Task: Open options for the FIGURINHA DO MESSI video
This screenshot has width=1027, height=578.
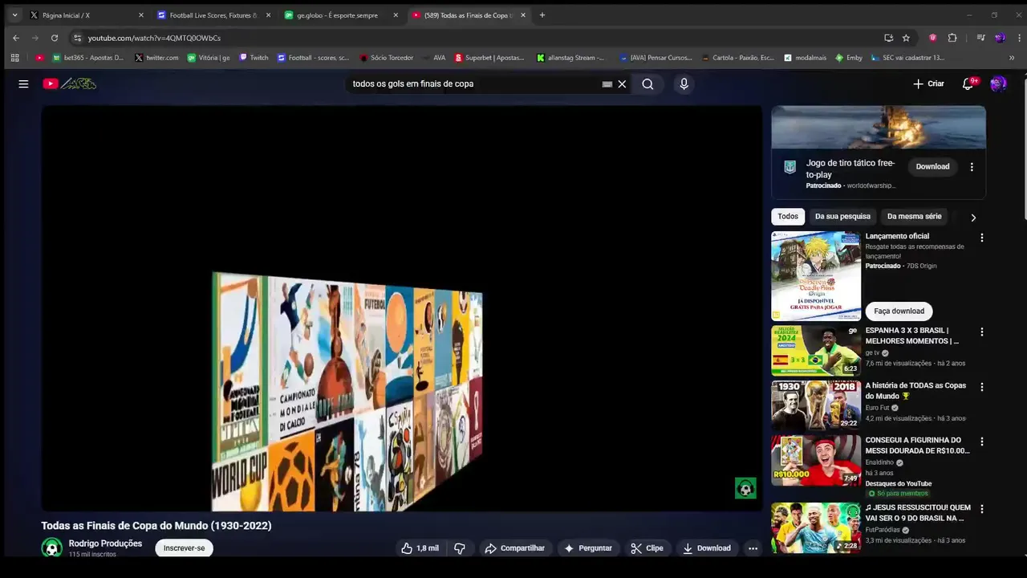Action: point(981,442)
